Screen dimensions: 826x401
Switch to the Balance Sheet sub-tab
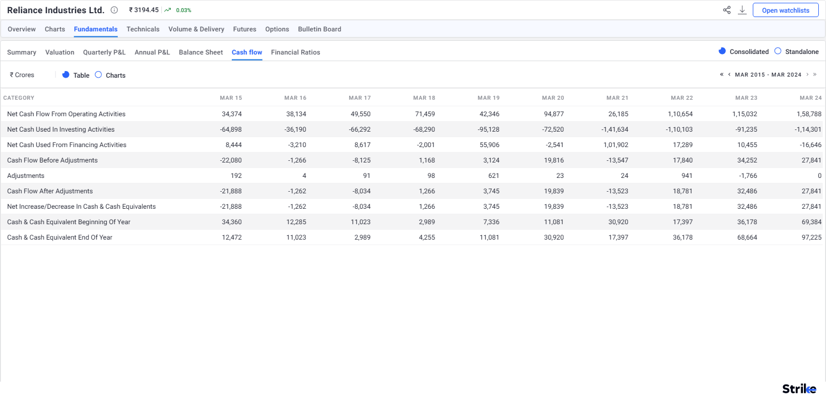coord(201,52)
